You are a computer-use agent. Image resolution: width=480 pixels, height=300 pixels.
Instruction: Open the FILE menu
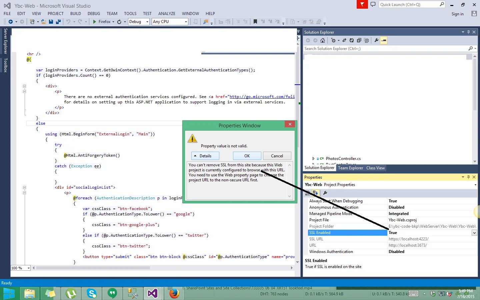click(7, 14)
